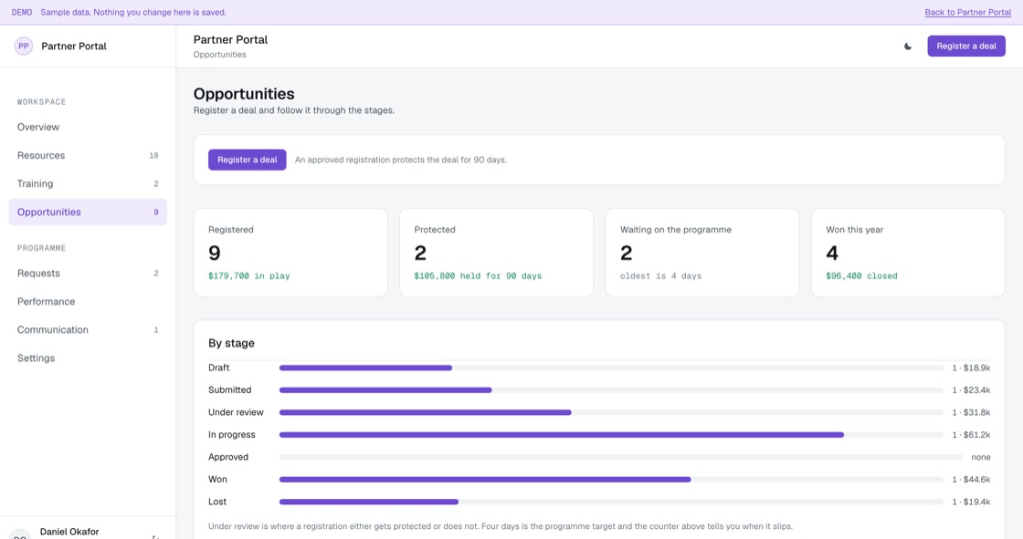Click the "Lost" stage label
This screenshot has width=1023, height=539.
tap(217, 502)
